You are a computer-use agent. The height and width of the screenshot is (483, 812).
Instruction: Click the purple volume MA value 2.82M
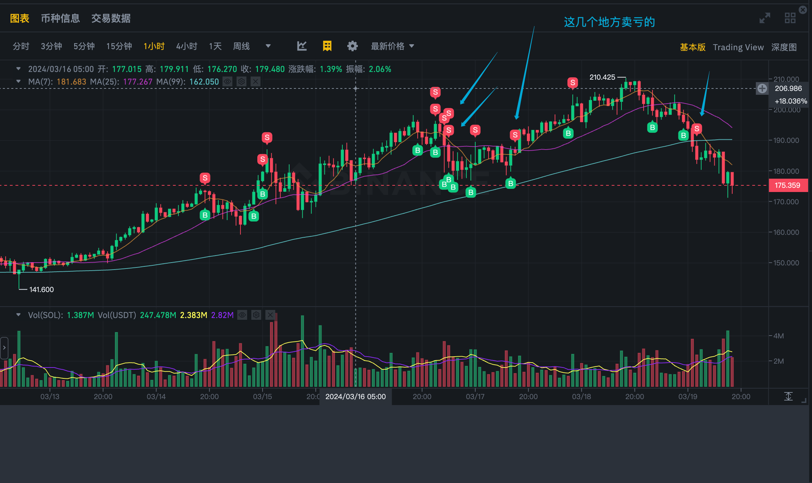(223, 315)
